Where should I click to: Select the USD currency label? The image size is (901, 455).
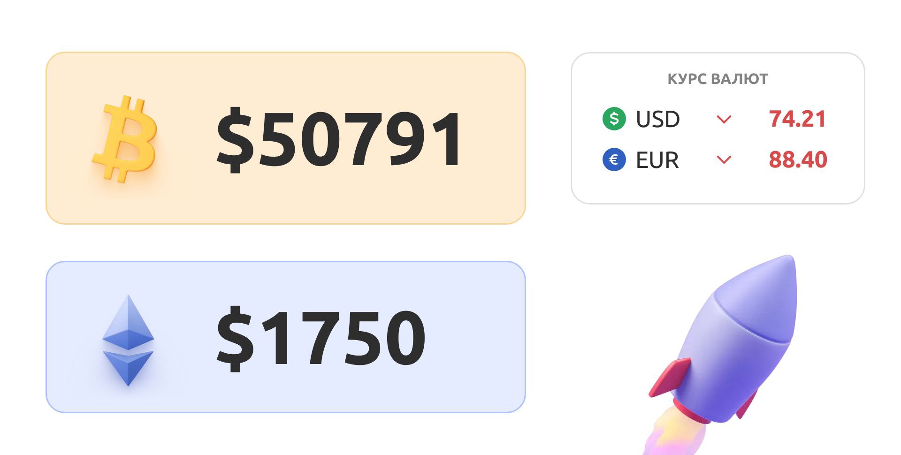click(657, 119)
